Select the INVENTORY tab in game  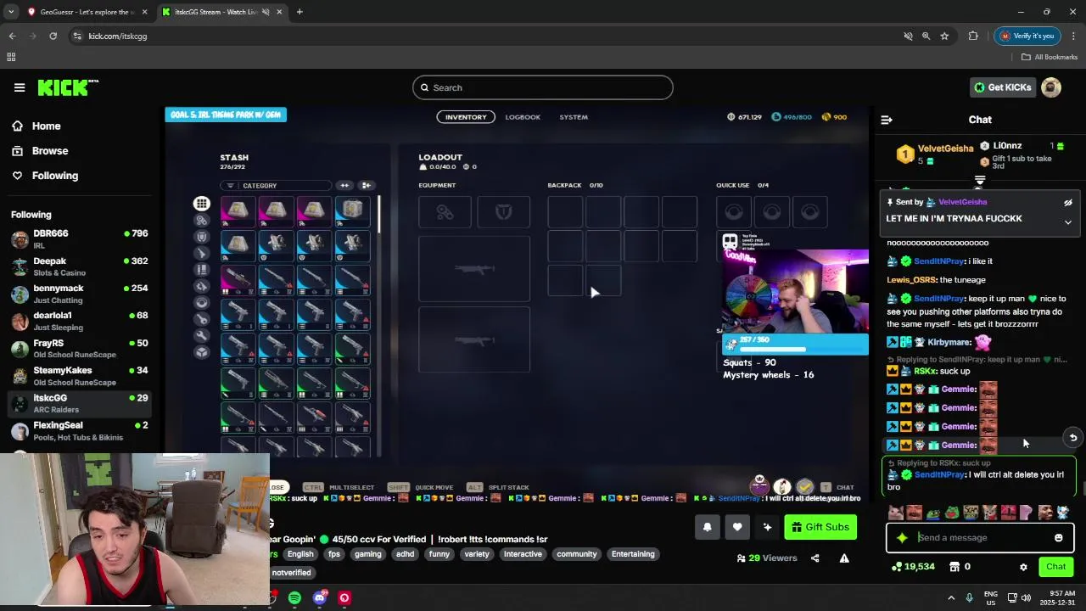coord(466,117)
